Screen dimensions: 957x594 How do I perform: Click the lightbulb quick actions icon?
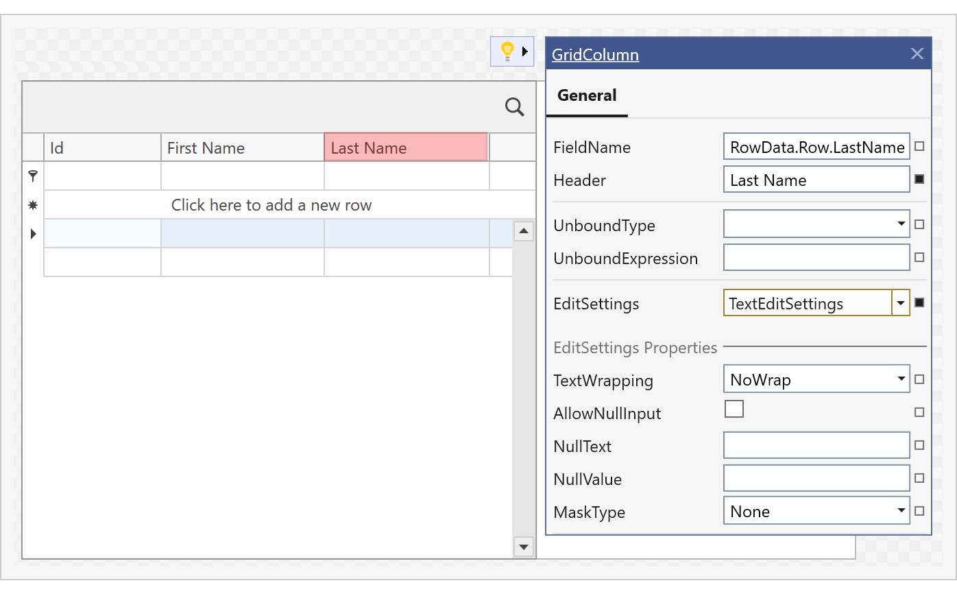click(x=507, y=51)
